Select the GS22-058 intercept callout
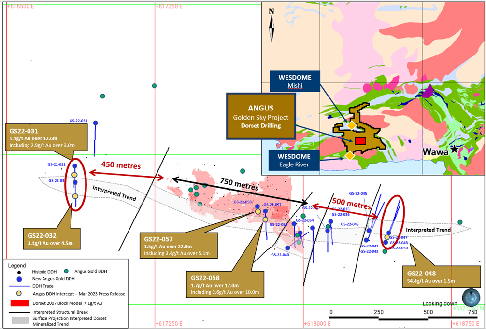The width and height of the screenshot is (486, 329). pos(225,285)
